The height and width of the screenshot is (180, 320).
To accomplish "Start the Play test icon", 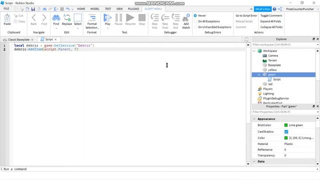I will pos(107,18).
